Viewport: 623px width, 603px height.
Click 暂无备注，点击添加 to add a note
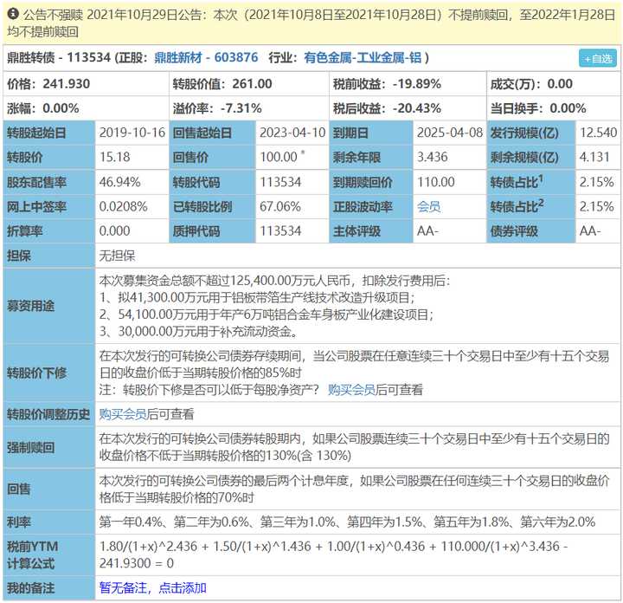coord(152,588)
